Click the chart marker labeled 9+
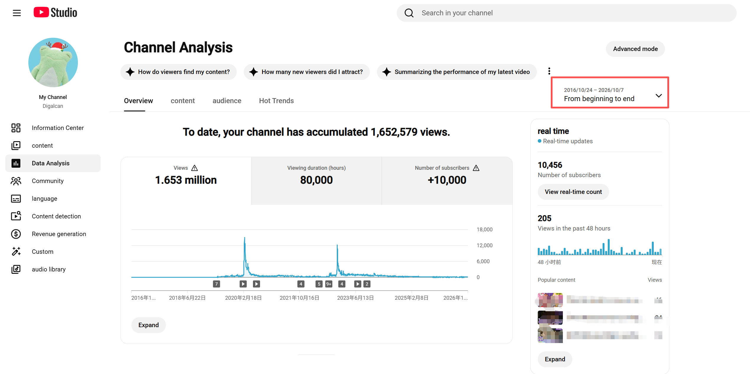The width and height of the screenshot is (750, 374). point(329,284)
